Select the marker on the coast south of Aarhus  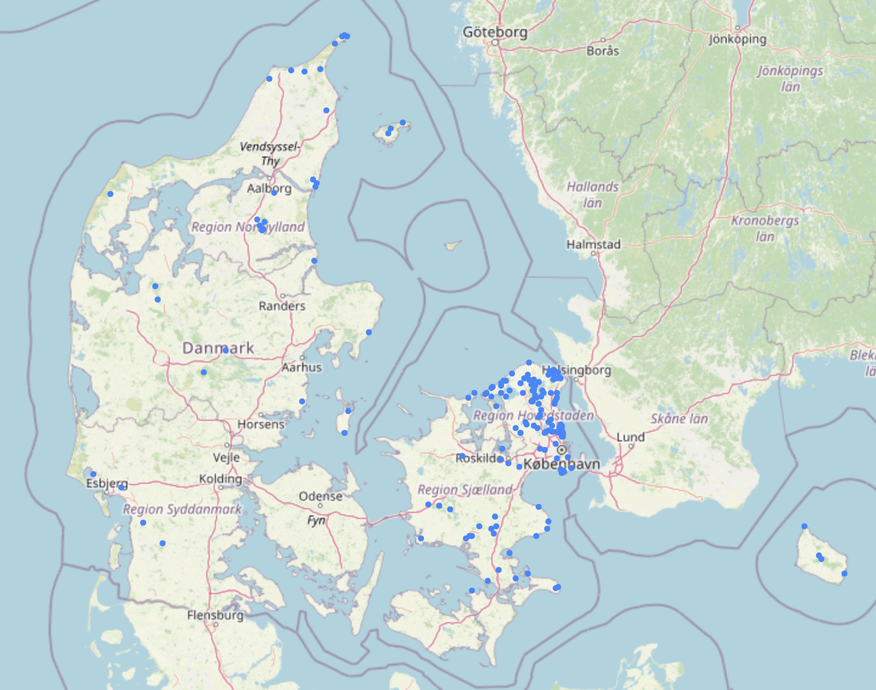point(302,401)
